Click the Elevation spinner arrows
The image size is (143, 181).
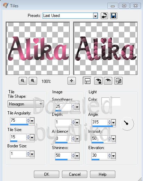[x=109, y=156]
